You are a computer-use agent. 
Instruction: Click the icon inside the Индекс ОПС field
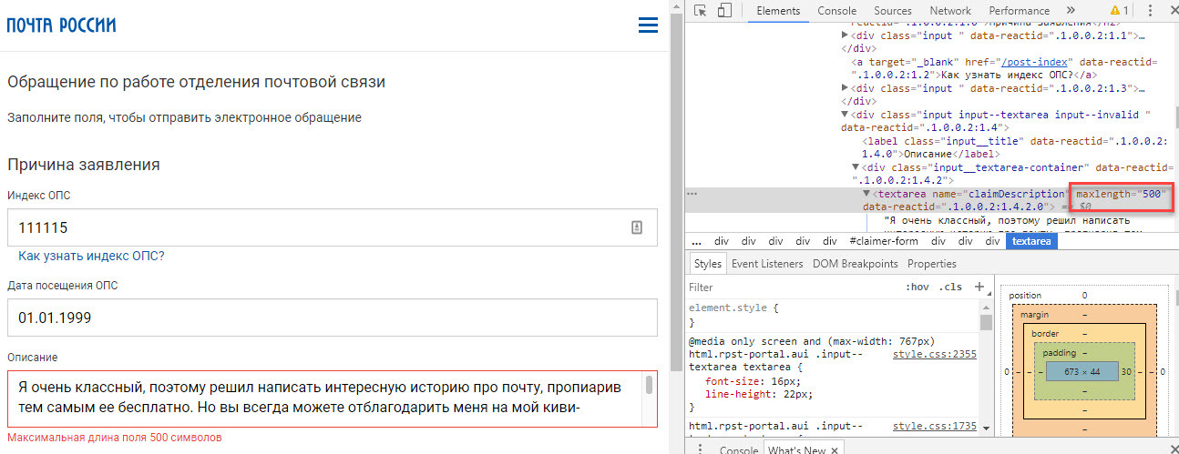[637, 227]
